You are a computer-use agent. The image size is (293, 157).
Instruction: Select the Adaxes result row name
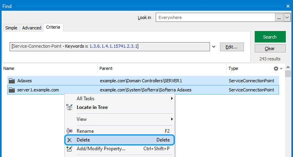tap(24, 81)
